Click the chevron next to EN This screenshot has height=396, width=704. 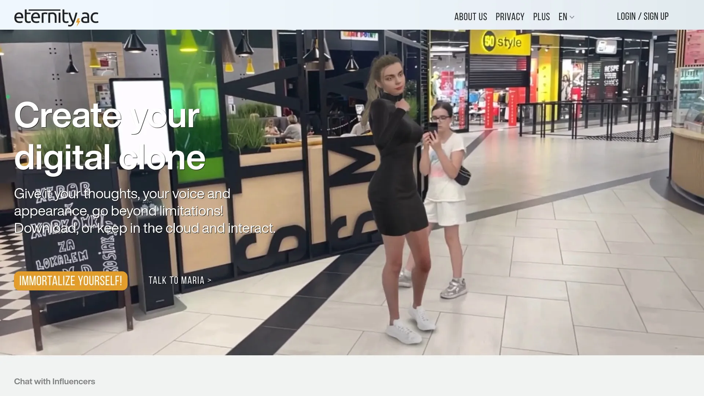coord(572,17)
